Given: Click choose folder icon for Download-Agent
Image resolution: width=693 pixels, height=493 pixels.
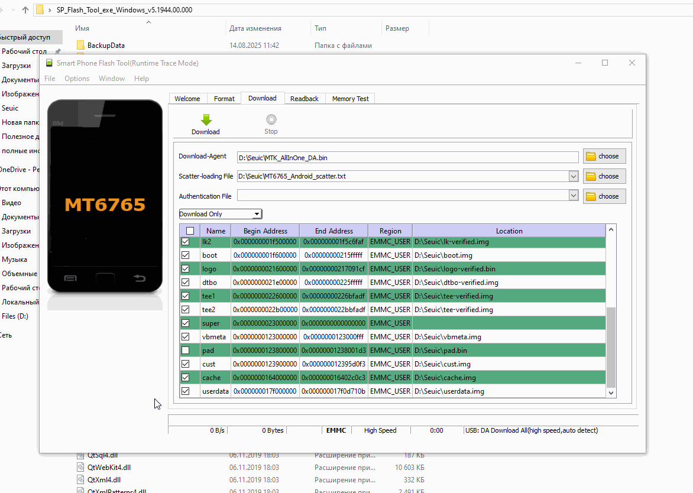Looking at the screenshot, I should tap(591, 157).
